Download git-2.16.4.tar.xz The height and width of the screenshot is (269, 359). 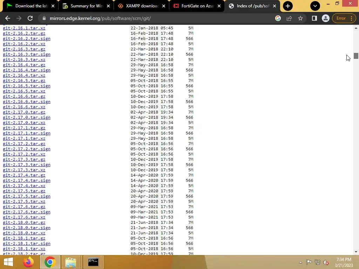click(x=24, y=75)
